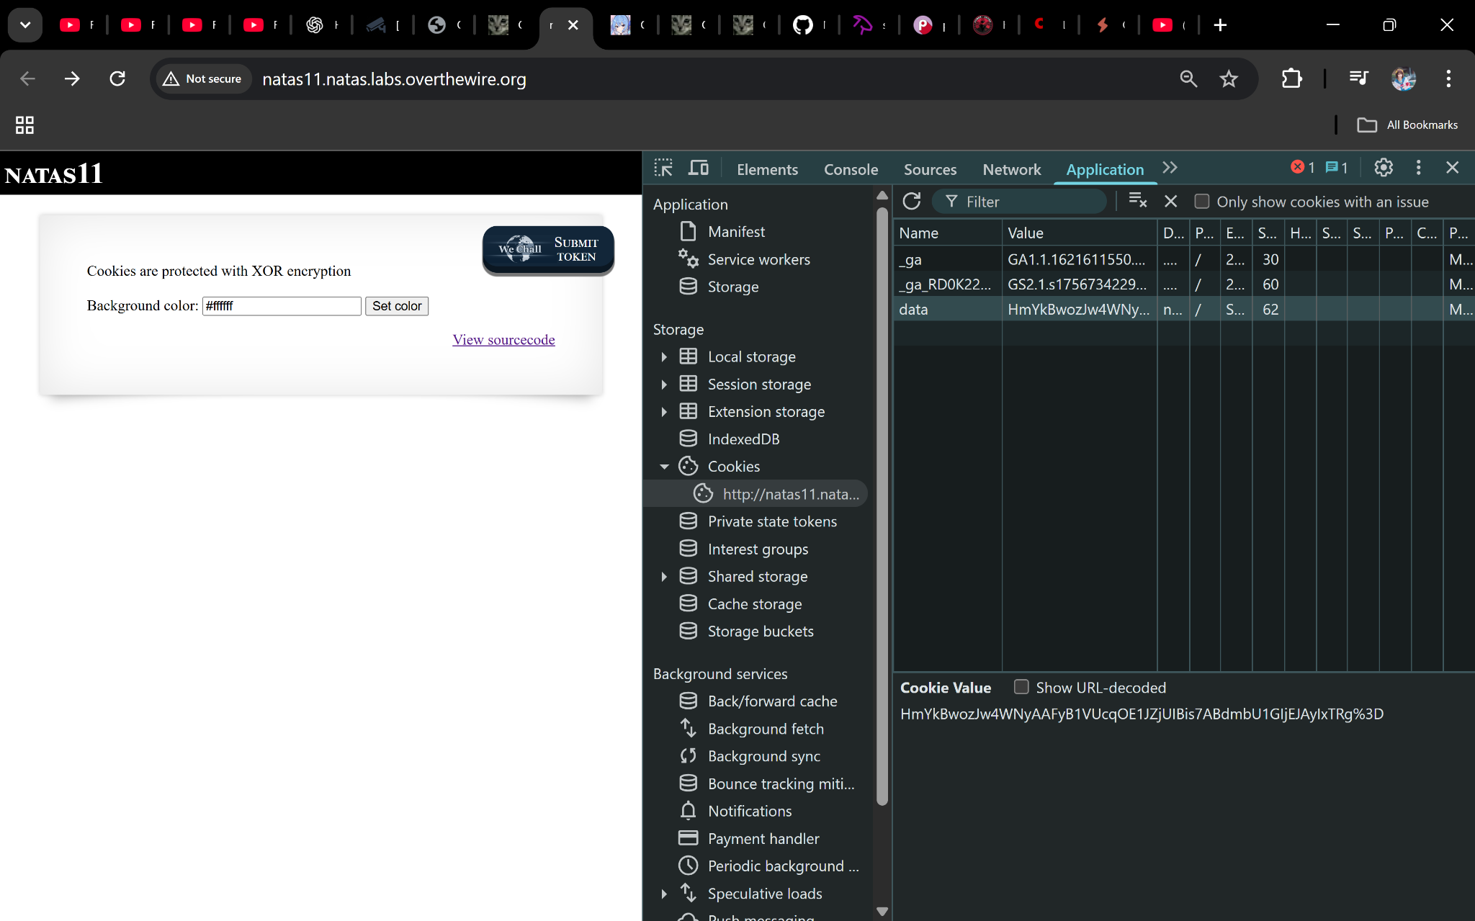Bookmark this page with the star icon
This screenshot has height=921, width=1475.
point(1229,79)
